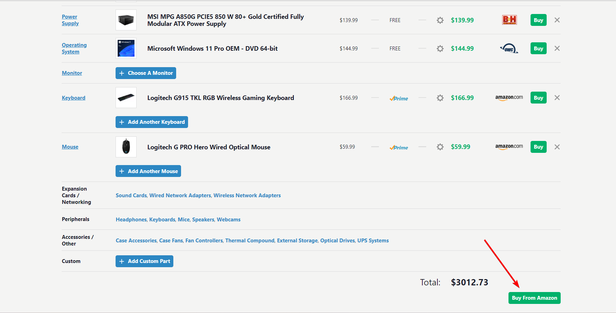This screenshot has height=313, width=616.
Task: Open the Sound Cards link
Action: (x=131, y=195)
